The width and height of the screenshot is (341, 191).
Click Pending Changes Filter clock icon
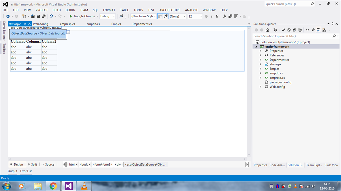pyautogui.click(x=275, y=30)
